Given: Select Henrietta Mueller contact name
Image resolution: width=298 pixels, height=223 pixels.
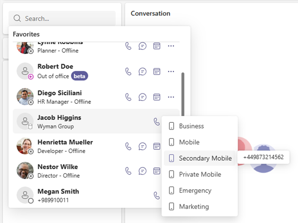Looking at the screenshot, I should tap(65, 142).
